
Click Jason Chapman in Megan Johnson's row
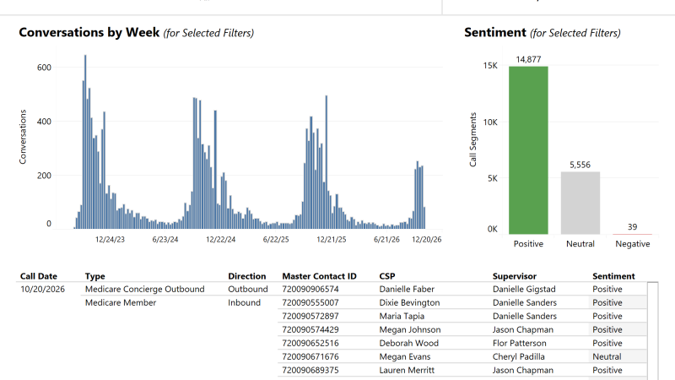[522, 329]
